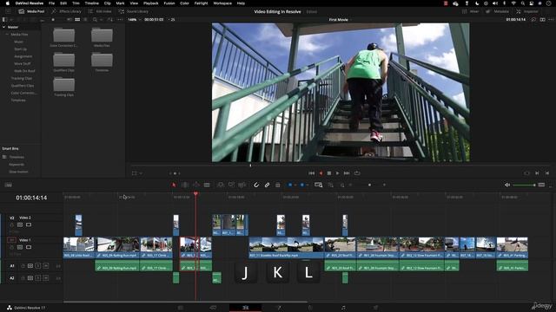Open the Timeline menu
The width and height of the screenshot is (556, 312).
(x=91, y=3)
